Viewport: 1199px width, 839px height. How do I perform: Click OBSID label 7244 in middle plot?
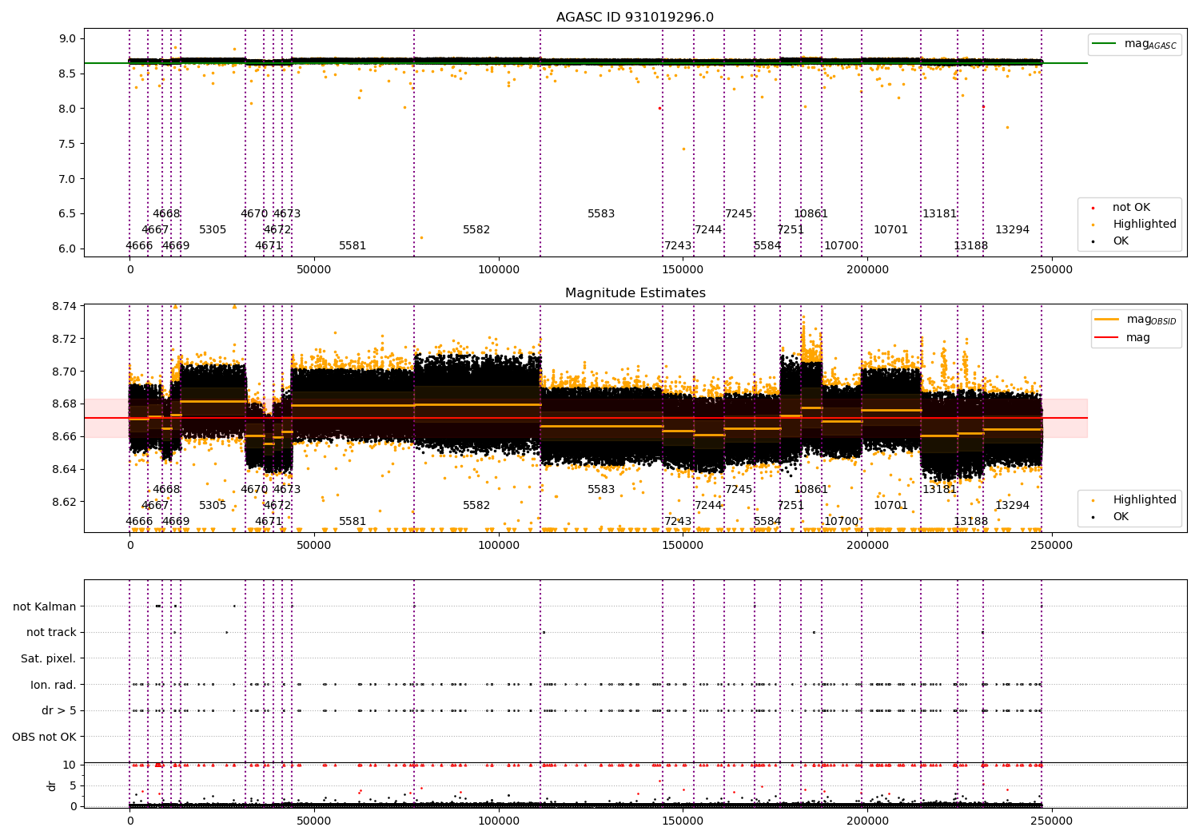[x=708, y=506]
